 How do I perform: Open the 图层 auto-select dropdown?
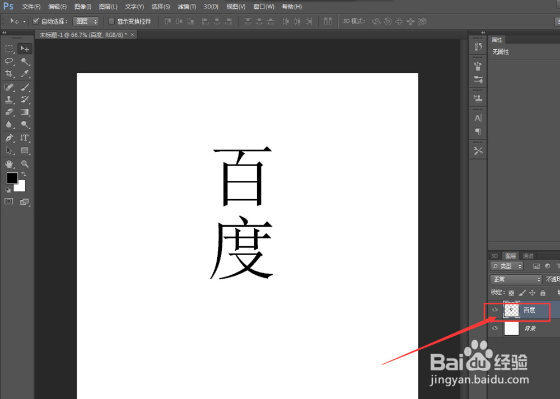point(86,21)
